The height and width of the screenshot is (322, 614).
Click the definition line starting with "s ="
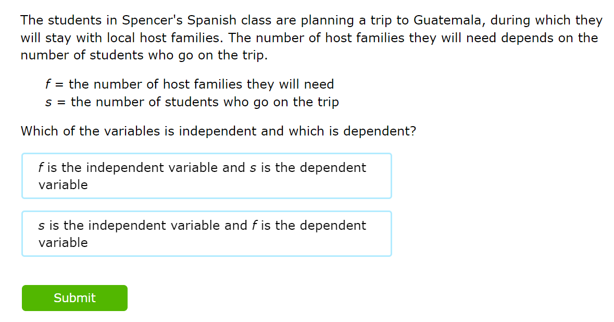192,102
